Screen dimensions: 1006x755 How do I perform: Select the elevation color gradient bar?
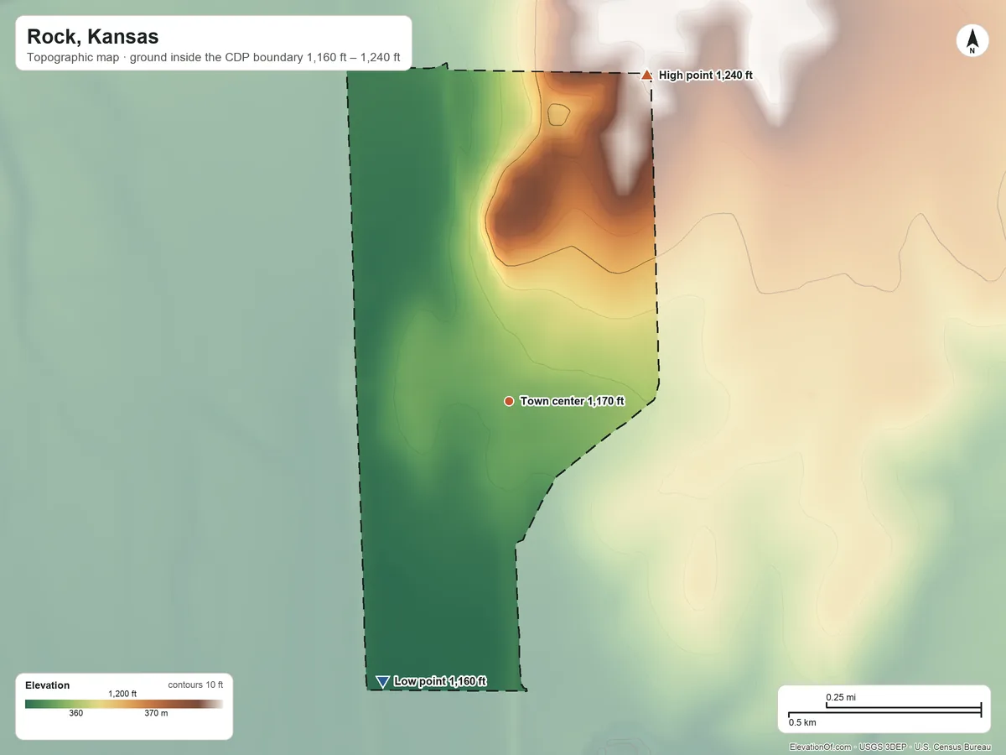point(124,704)
